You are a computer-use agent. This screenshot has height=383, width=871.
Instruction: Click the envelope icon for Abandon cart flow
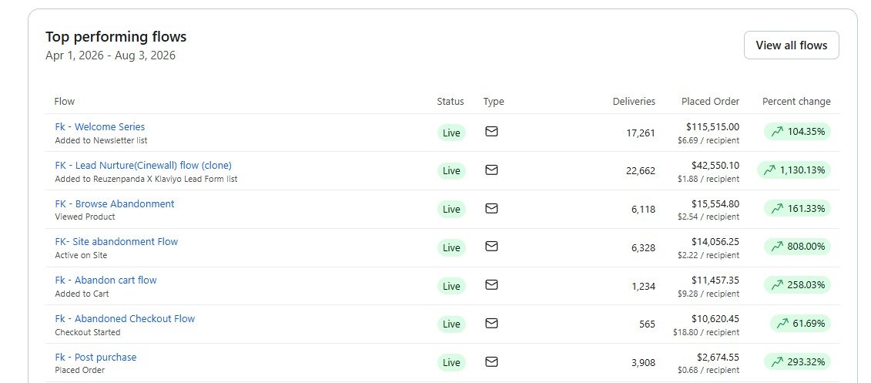(x=491, y=284)
